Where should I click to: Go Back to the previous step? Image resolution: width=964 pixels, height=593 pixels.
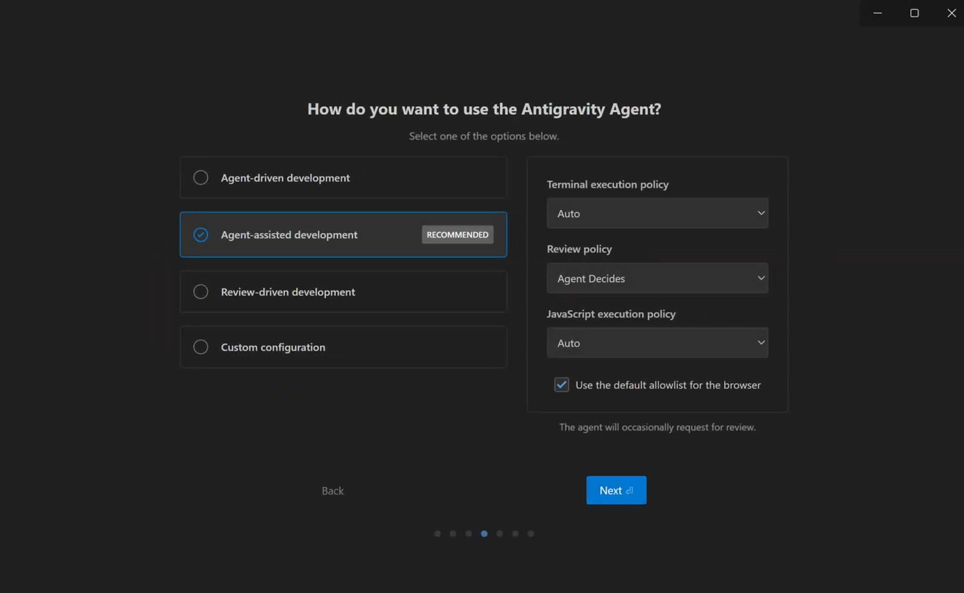(333, 490)
